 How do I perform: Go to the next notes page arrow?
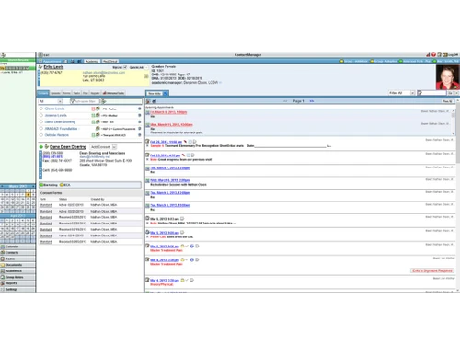(x=312, y=101)
